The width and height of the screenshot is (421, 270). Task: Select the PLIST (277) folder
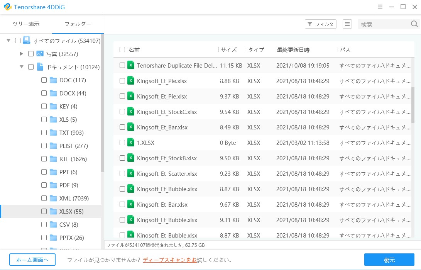pyautogui.click(x=74, y=146)
